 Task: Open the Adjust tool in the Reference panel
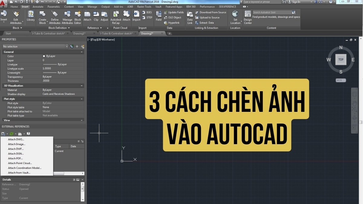point(104,16)
